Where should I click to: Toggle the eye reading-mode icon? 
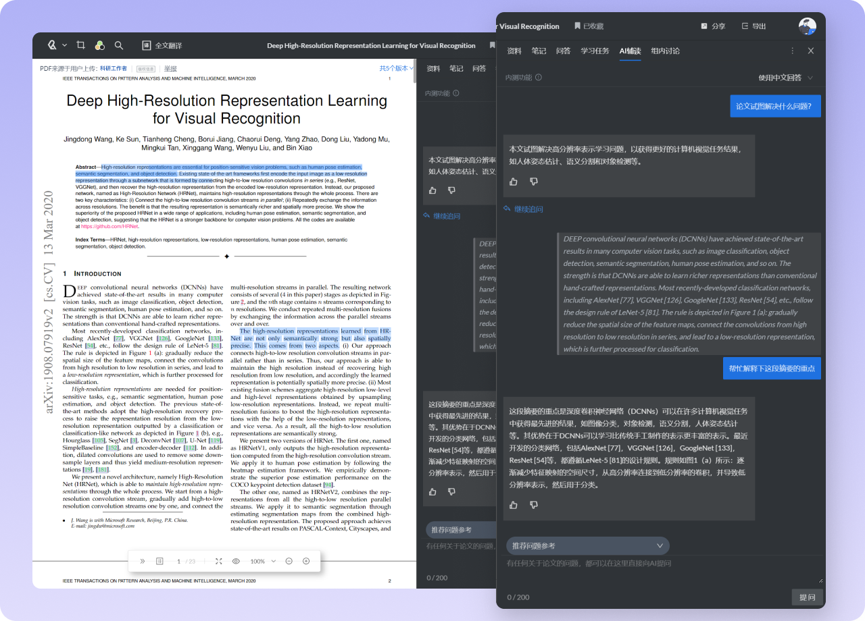click(x=236, y=561)
